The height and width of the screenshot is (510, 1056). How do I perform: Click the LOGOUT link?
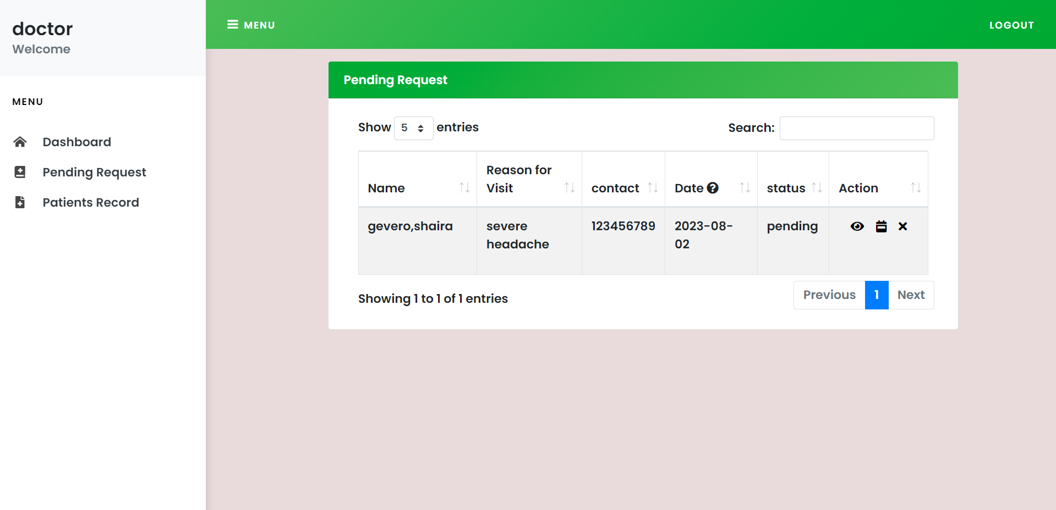click(x=1011, y=25)
